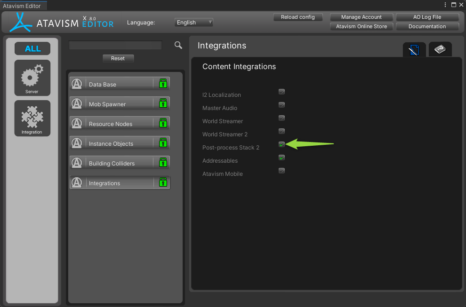Click the ALL category filter
Viewport: 466px width, 307px height.
(x=32, y=48)
